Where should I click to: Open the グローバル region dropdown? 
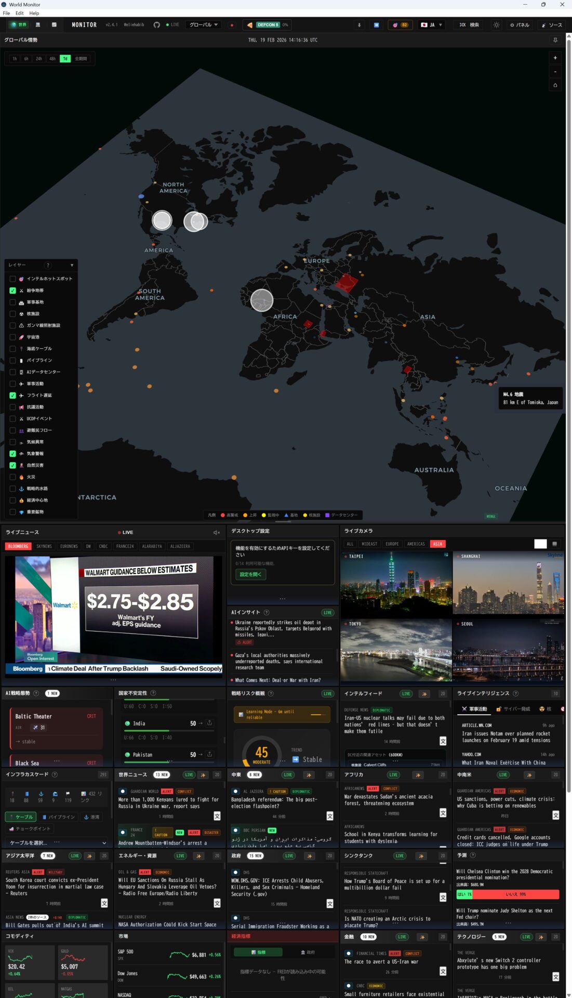204,25
